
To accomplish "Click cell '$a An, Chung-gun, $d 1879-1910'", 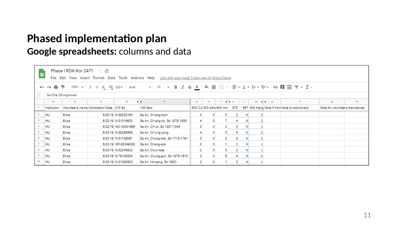I will [x=164, y=156].
